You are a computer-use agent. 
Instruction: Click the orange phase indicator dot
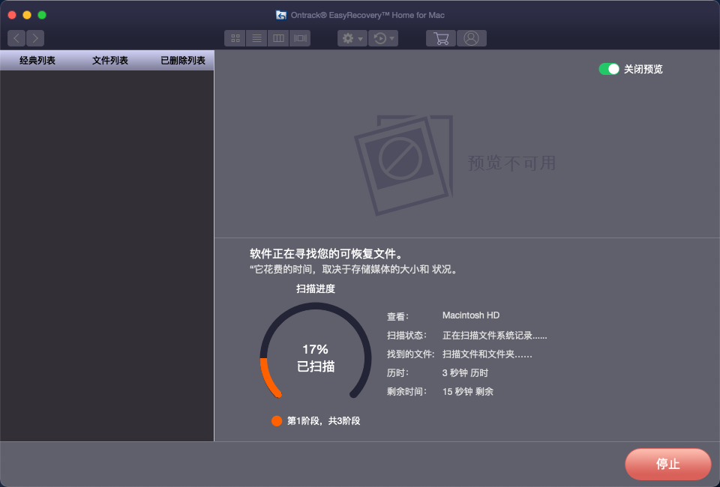(277, 421)
